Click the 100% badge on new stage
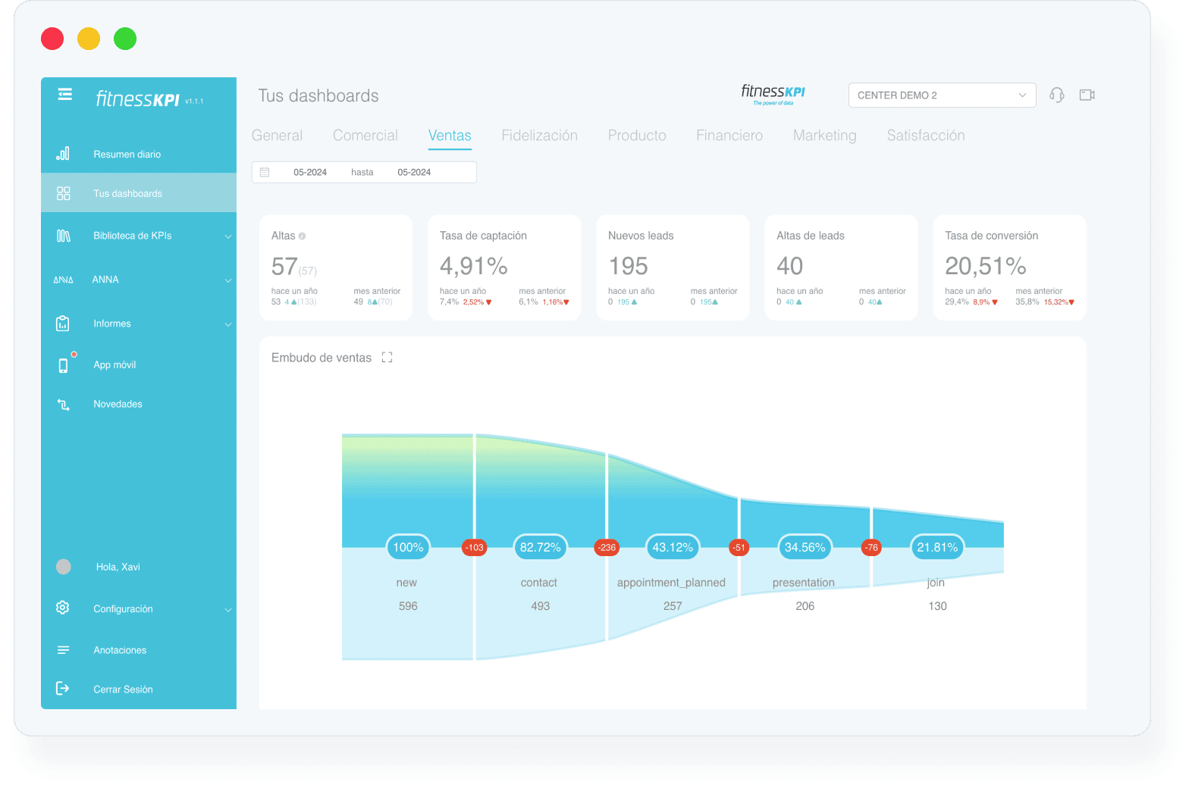 coord(408,547)
